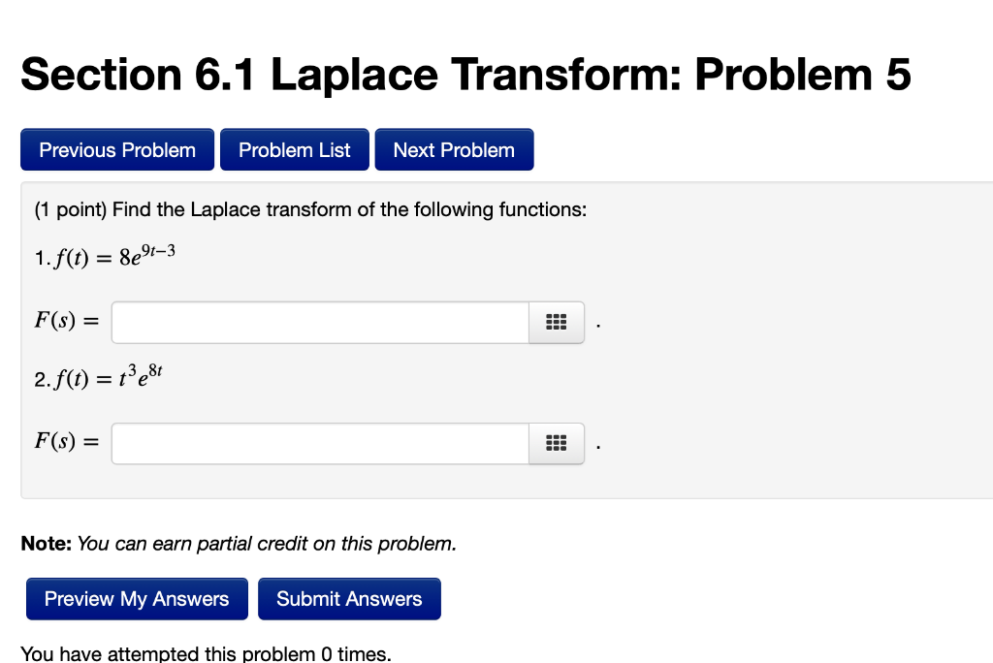This screenshot has height=663, width=993.
Task: Click Submit Answers
Action: tap(349, 598)
